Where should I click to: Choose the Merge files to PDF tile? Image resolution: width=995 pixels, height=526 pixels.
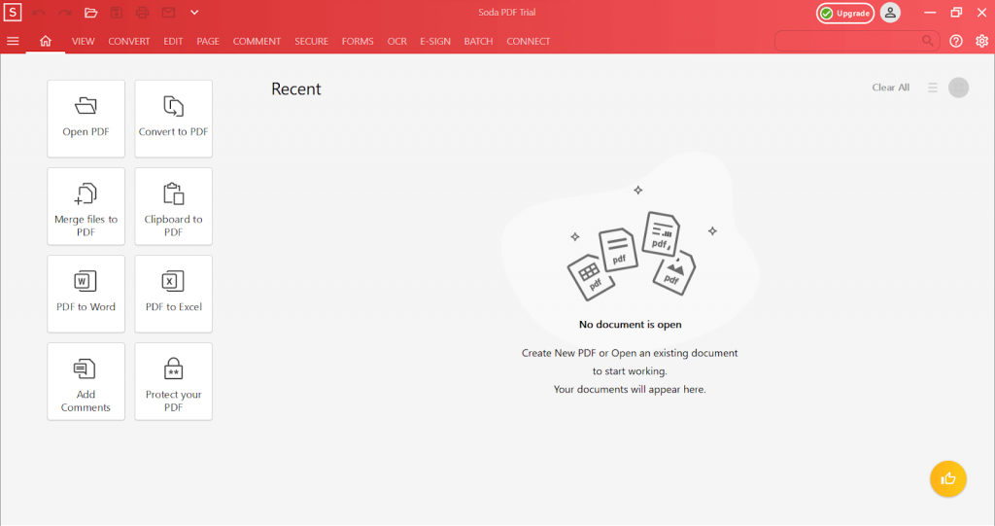[x=86, y=206]
